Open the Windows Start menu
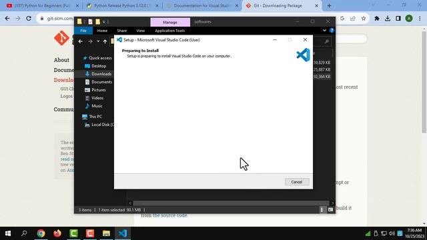 (8, 233)
